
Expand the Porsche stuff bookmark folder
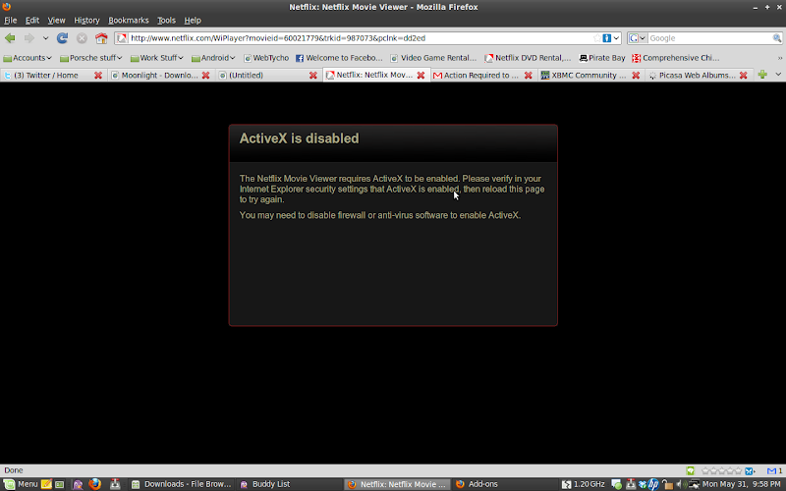(90, 58)
